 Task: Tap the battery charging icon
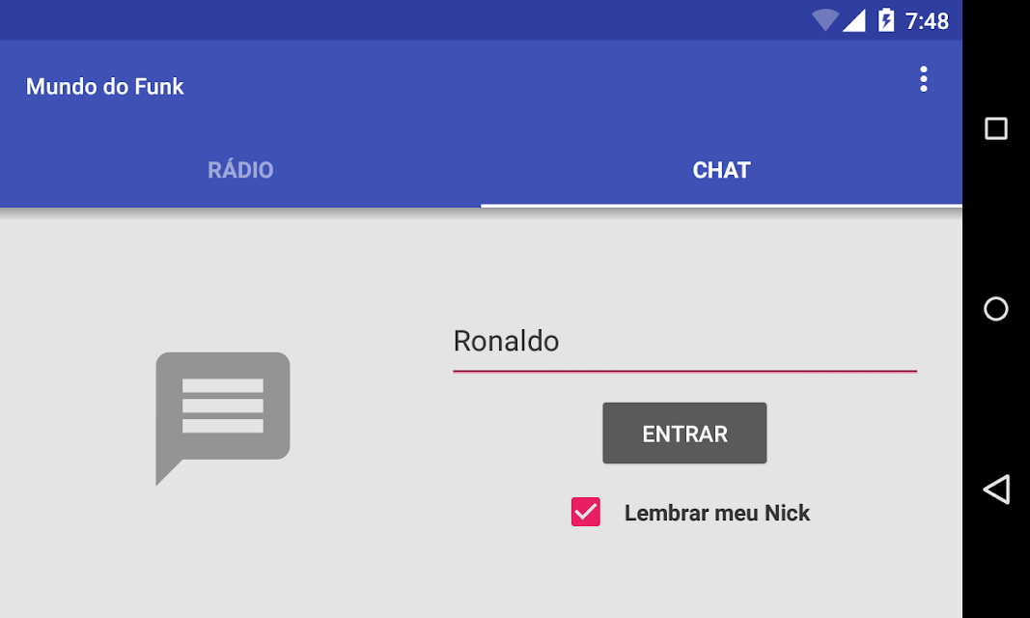pos(886,20)
